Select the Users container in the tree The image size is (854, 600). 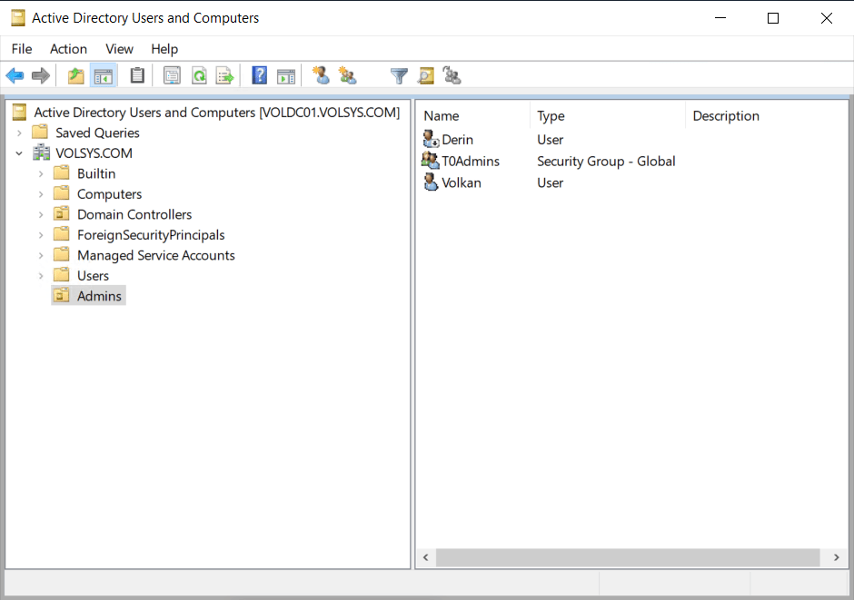pos(93,276)
